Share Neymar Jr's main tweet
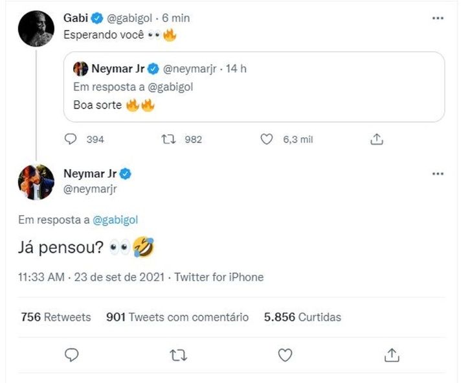Screen dimensions: 461x383 coord(391,354)
